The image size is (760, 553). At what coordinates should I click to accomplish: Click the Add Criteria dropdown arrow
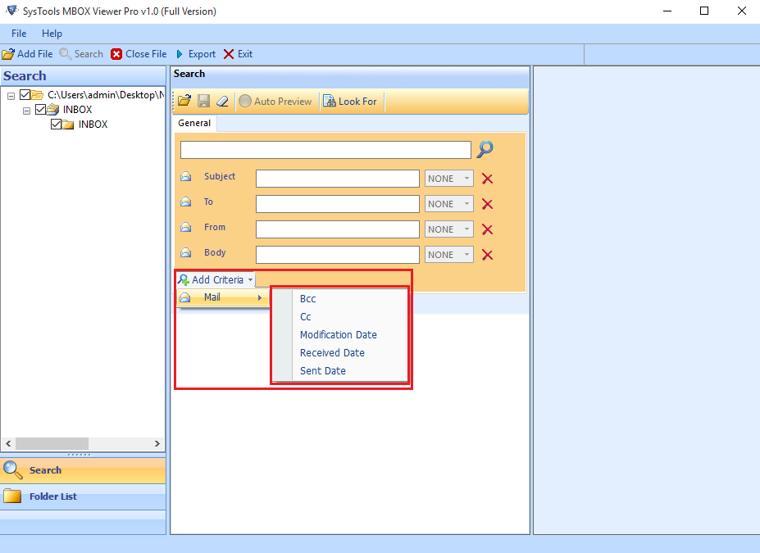(250, 280)
